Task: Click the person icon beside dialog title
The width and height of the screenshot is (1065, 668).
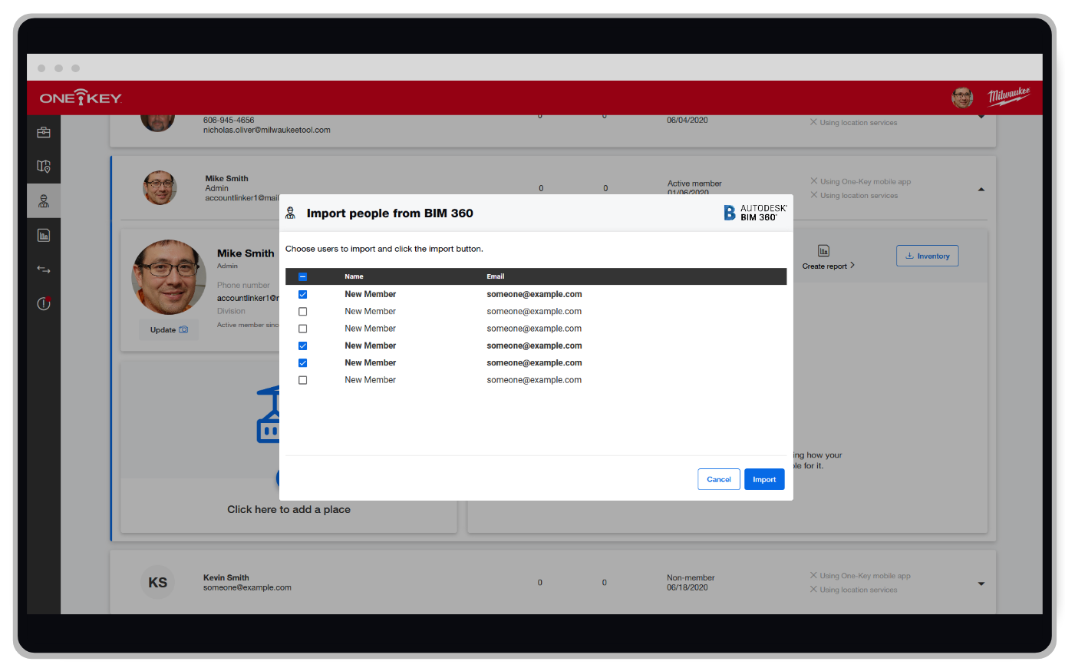Action: click(x=290, y=213)
